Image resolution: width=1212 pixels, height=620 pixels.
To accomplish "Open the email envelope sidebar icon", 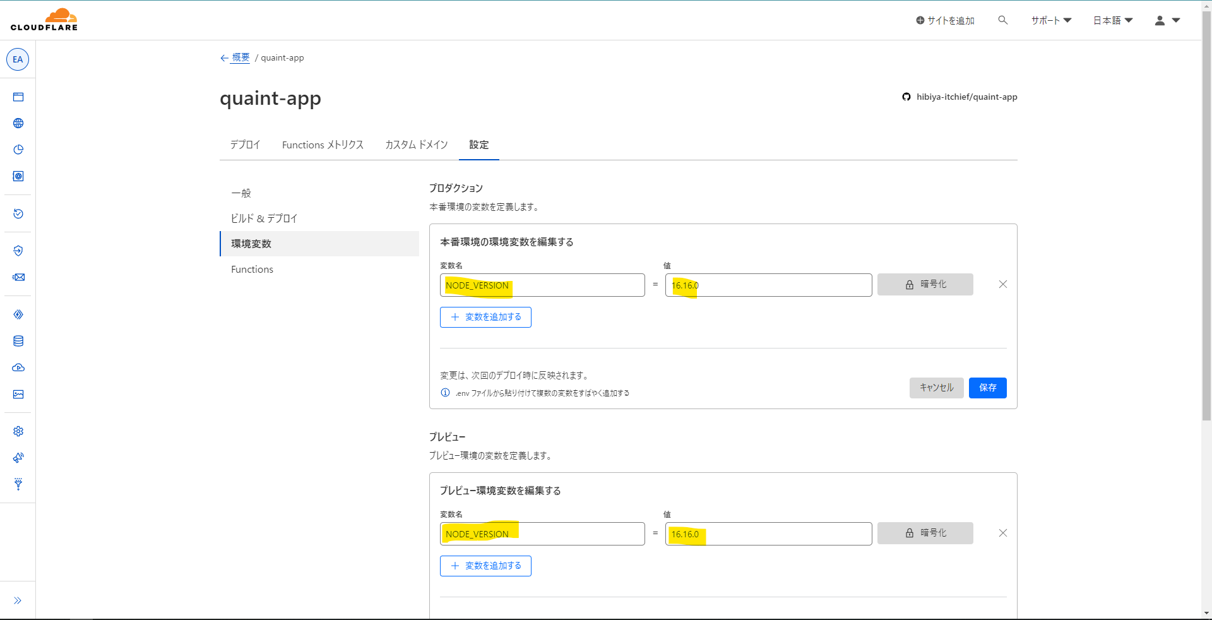I will coord(18,277).
